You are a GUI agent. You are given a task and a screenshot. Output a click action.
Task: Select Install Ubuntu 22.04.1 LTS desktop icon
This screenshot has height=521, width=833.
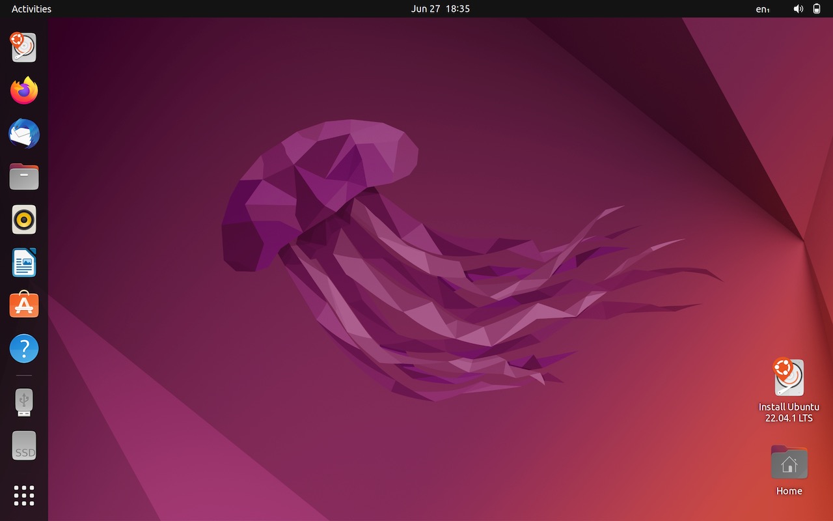[x=789, y=377]
